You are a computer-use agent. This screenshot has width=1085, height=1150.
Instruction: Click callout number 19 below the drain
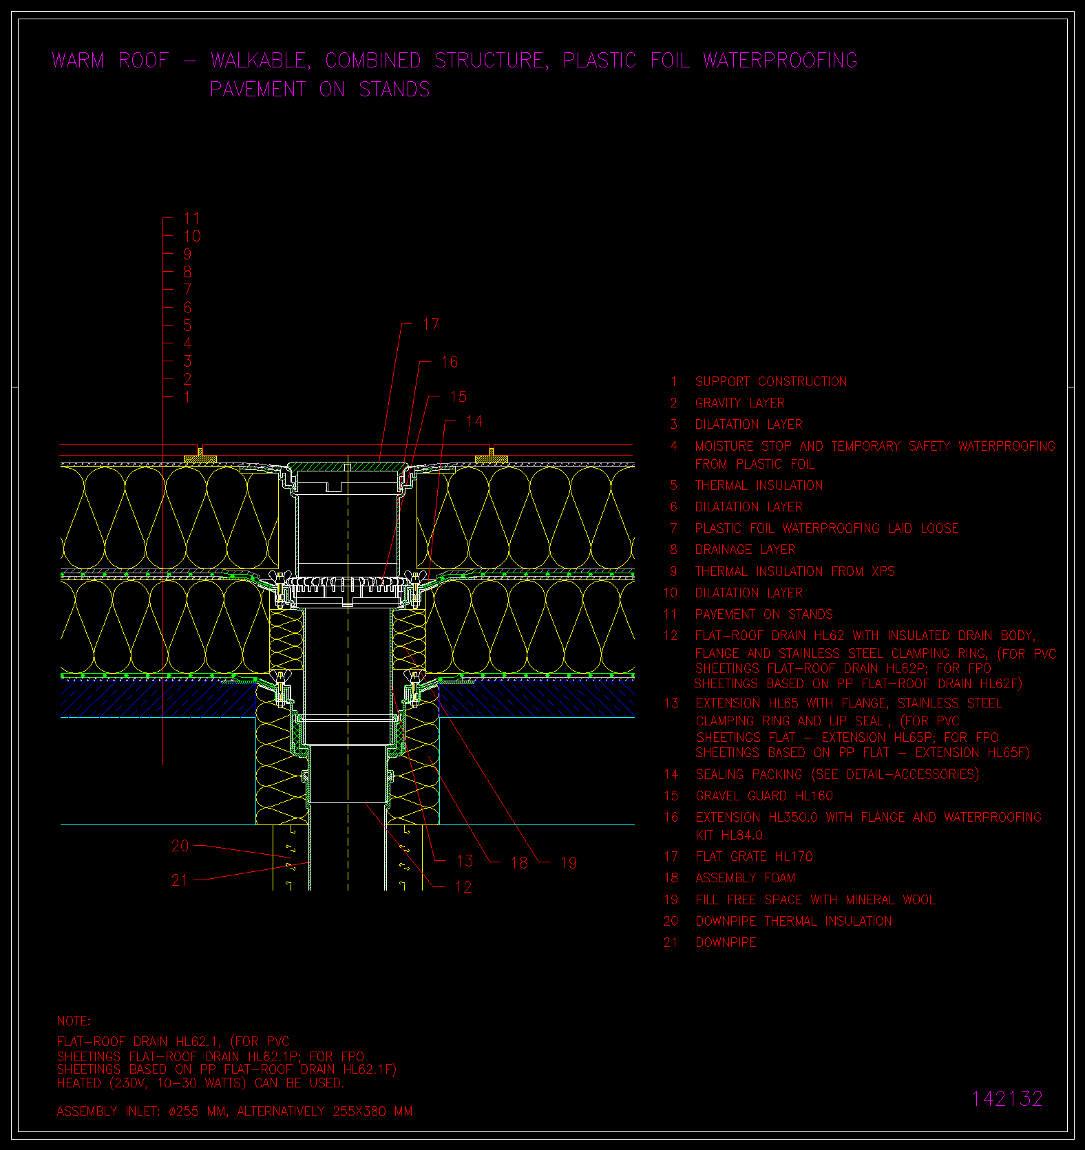tap(569, 863)
